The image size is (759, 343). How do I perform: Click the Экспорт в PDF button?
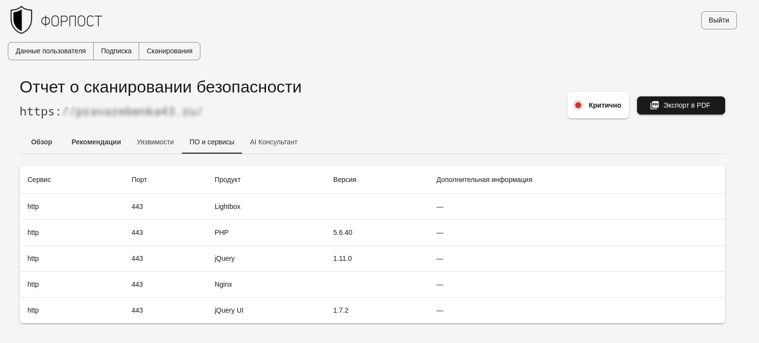(681, 105)
